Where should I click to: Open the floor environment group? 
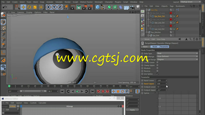click(126, 7)
